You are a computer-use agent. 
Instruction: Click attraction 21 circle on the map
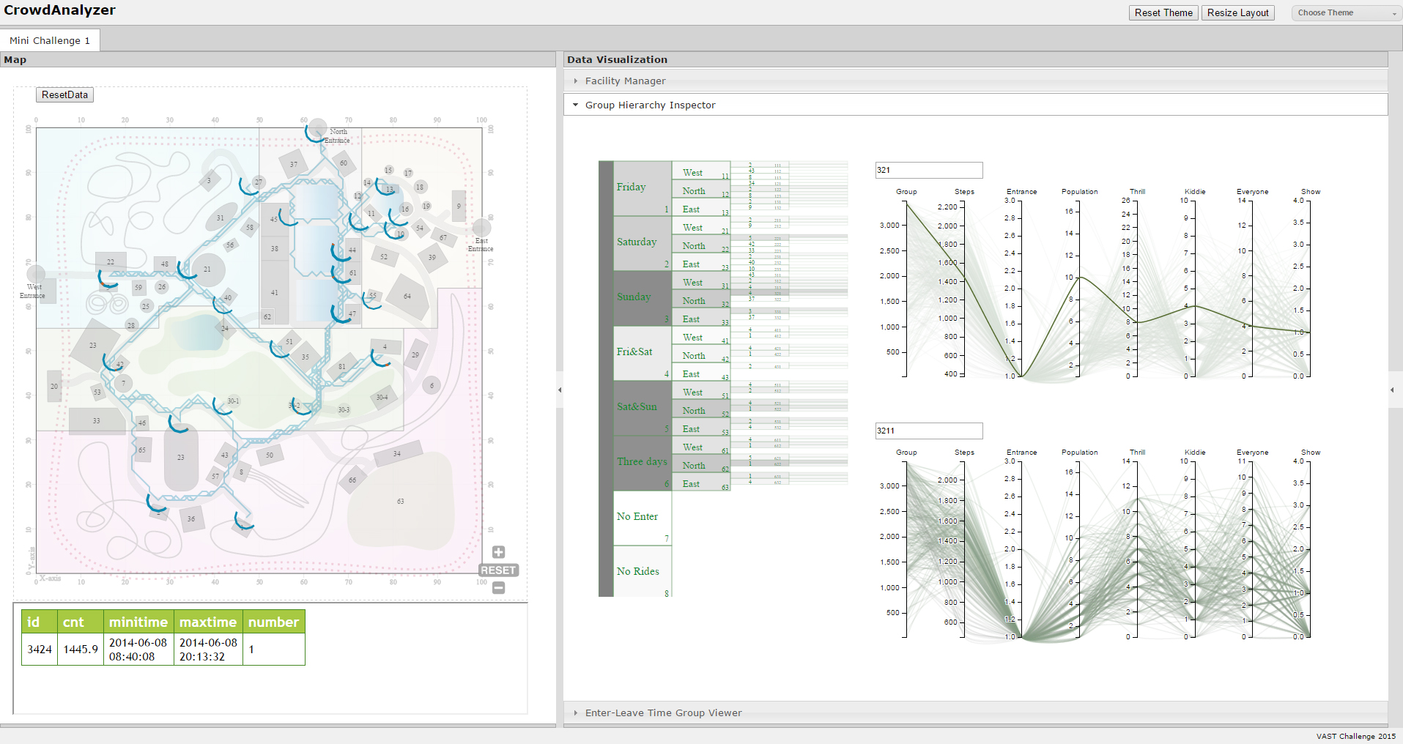[207, 269]
